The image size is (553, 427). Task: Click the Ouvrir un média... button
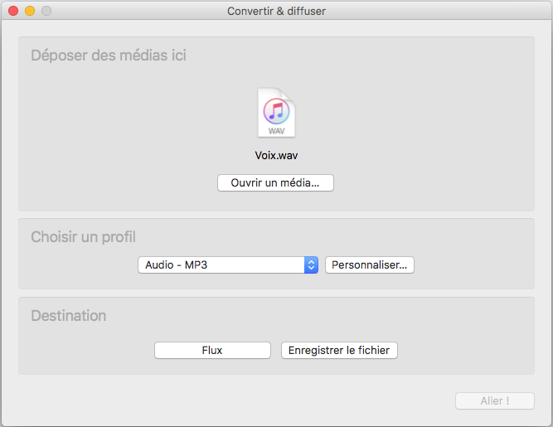275,182
